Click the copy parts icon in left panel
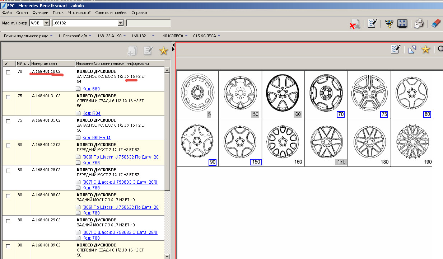The image size is (443, 259). point(133,51)
